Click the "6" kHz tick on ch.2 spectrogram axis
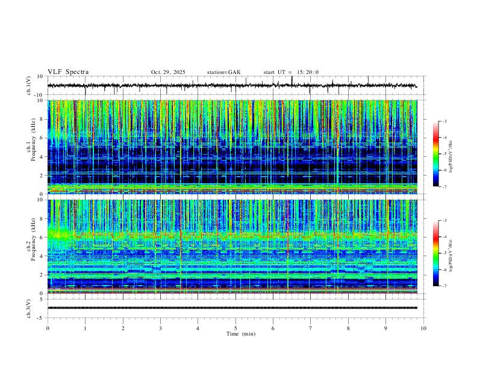477x368 pixels. pos(42,238)
